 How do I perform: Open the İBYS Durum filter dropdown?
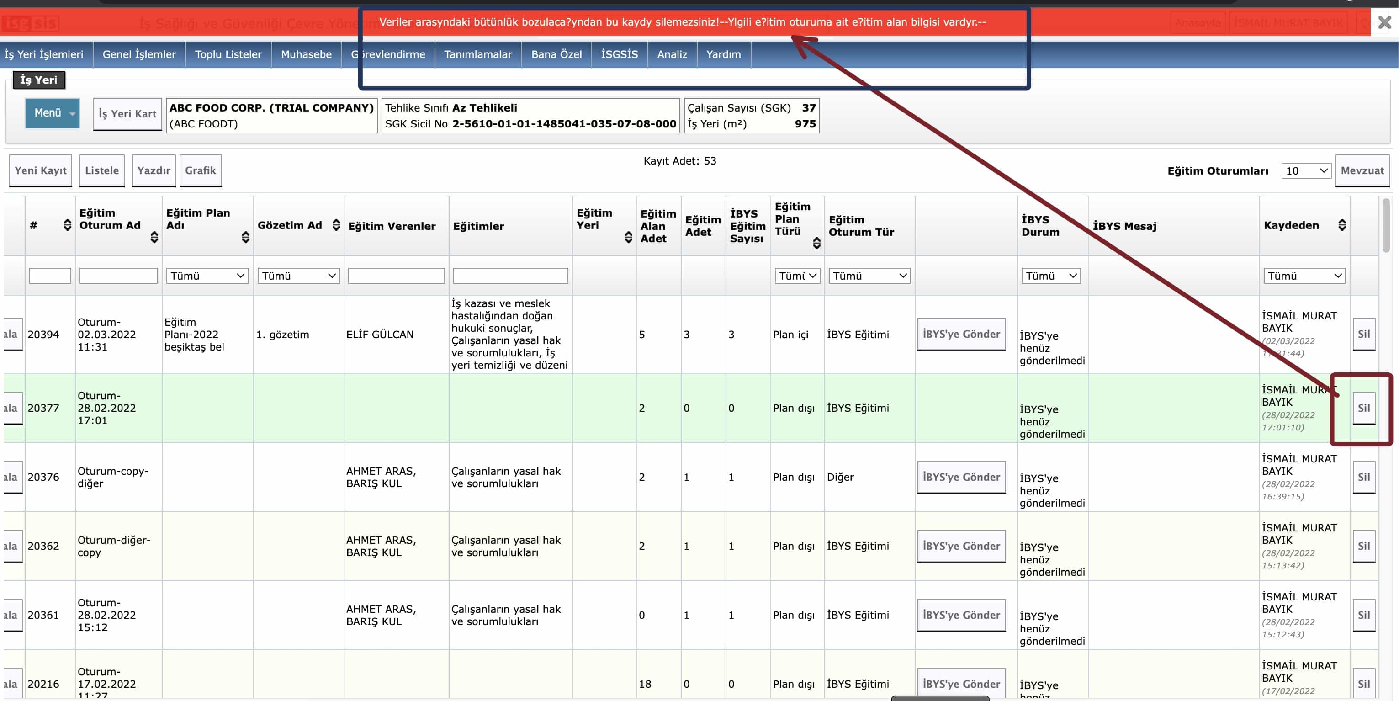click(x=1050, y=276)
